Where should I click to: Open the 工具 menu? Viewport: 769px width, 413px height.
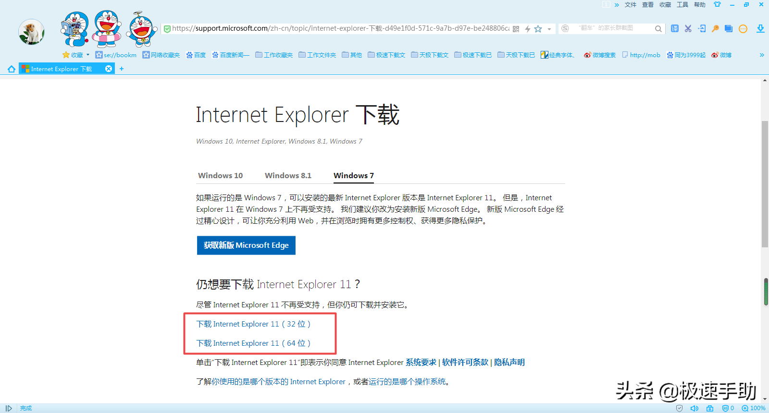coord(682,5)
